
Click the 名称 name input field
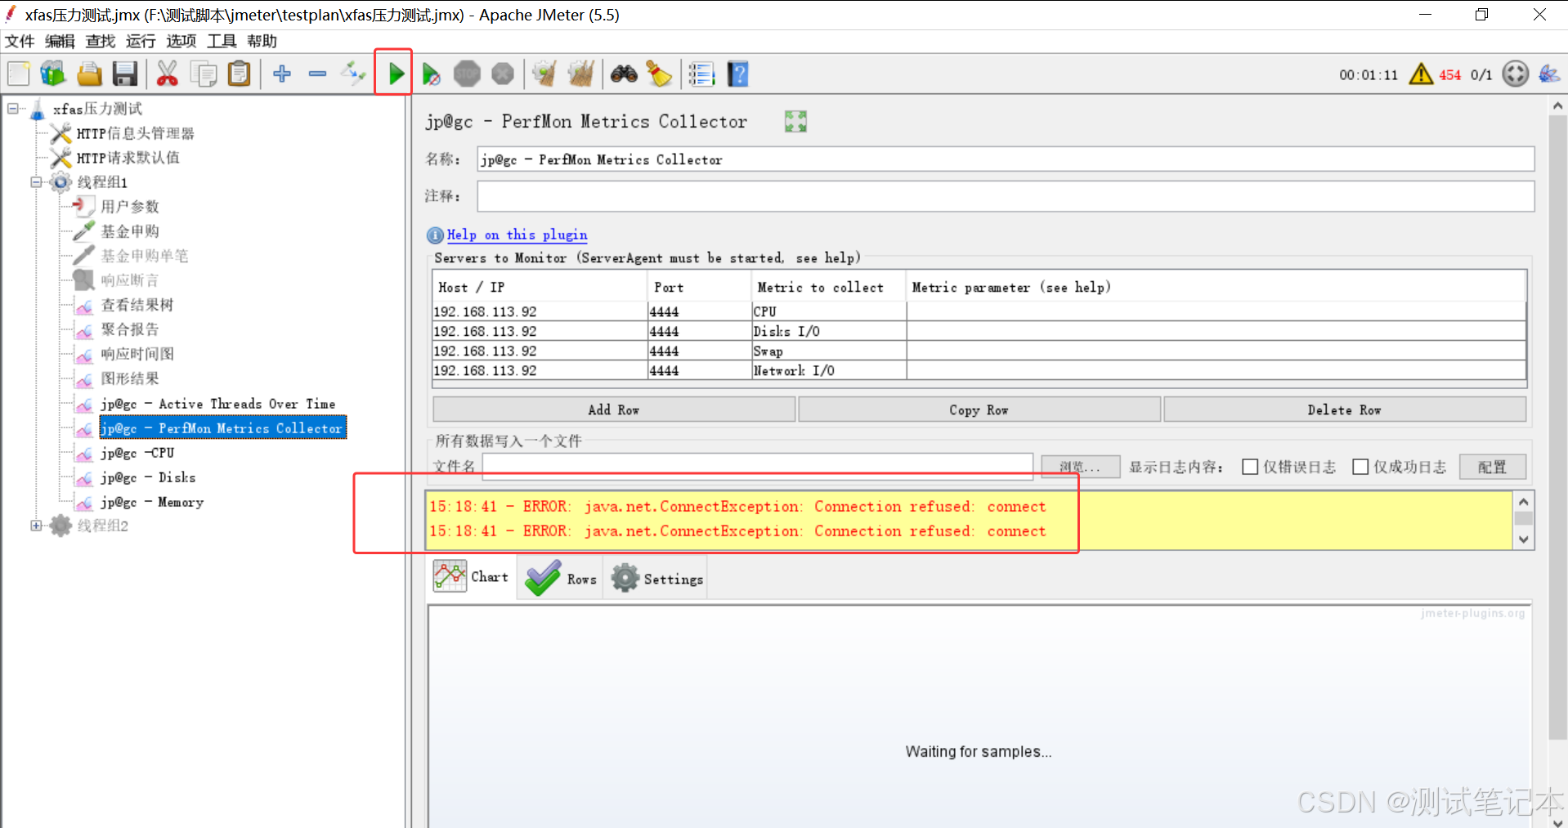(x=1006, y=159)
